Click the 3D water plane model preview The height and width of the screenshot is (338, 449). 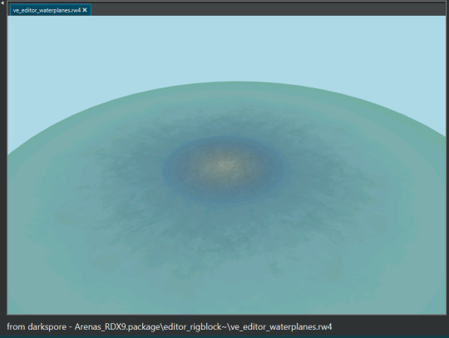[x=226, y=165]
